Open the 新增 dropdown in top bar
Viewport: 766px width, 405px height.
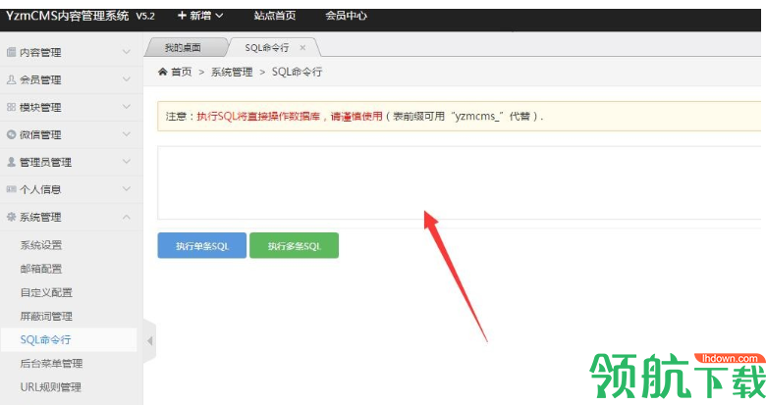(x=200, y=16)
